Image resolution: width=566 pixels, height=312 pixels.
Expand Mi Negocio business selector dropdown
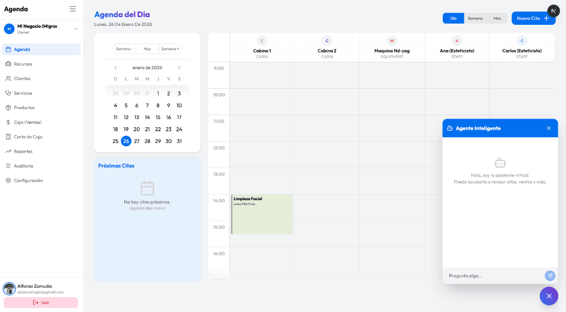click(76, 29)
